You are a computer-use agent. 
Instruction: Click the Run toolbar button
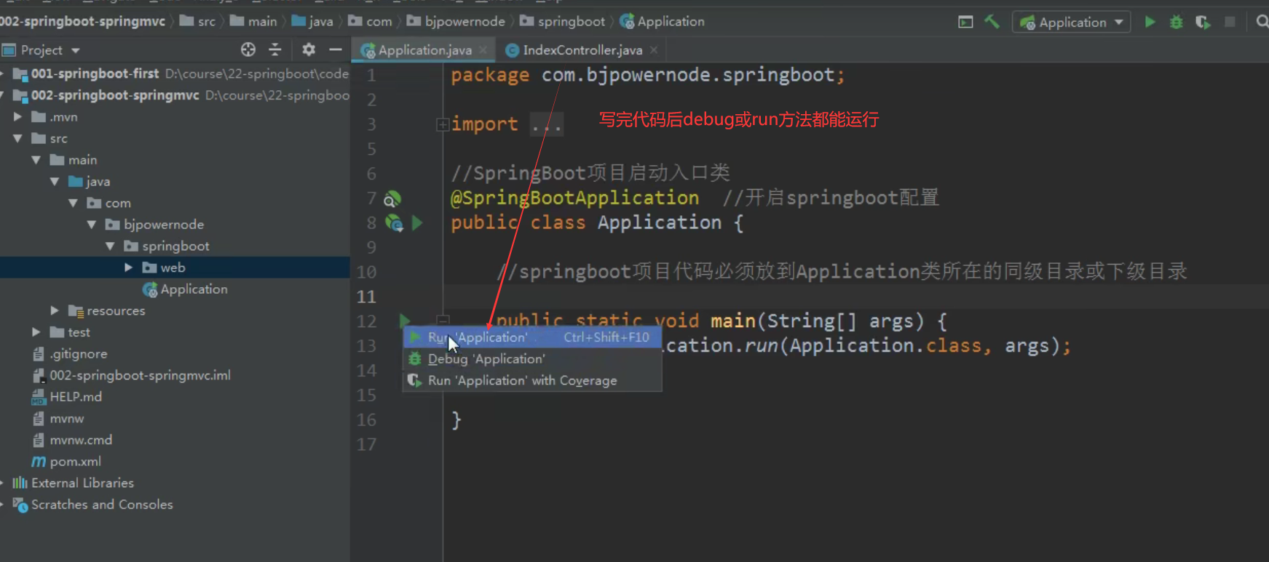(x=1150, y=22)
